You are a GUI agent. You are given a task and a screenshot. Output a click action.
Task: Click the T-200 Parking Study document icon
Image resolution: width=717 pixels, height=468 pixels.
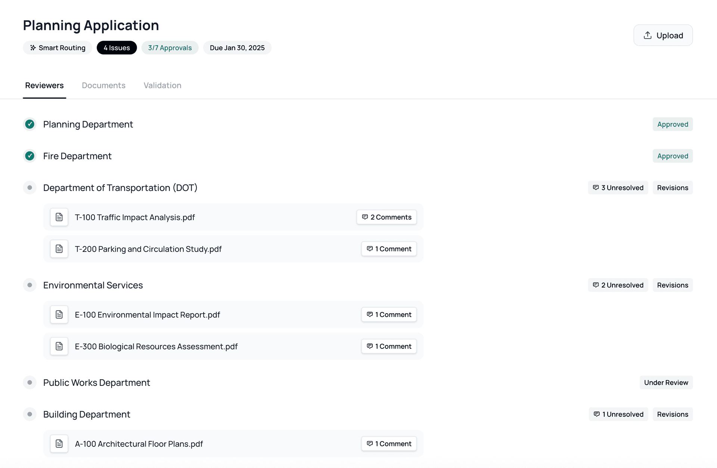59,249
